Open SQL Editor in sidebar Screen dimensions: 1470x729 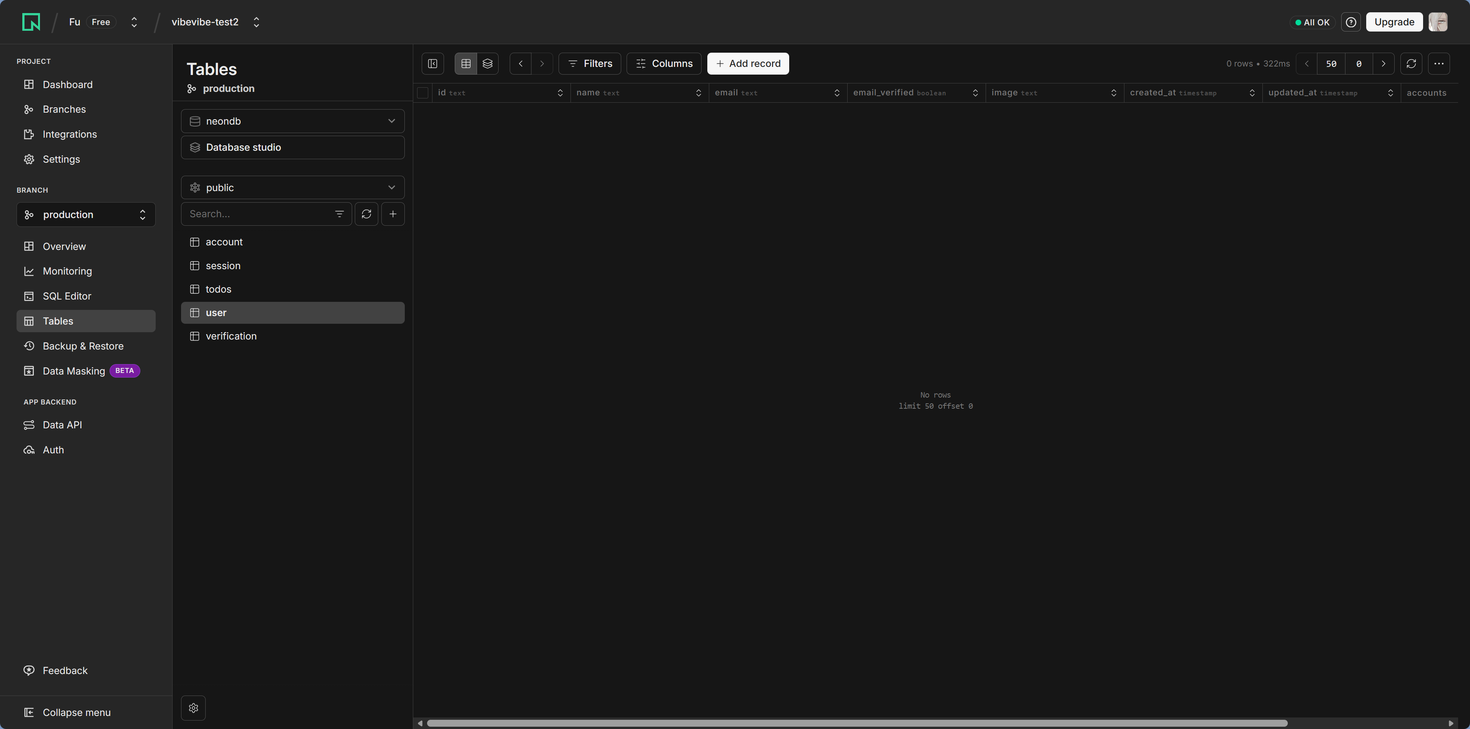[x=67, y=296]
